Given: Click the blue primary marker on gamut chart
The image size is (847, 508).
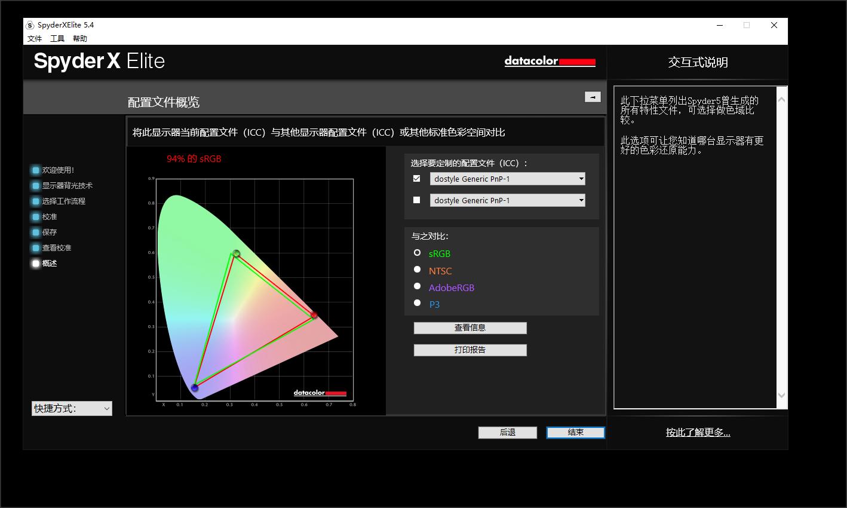Looking at the screenshot, I should point(194,388).
